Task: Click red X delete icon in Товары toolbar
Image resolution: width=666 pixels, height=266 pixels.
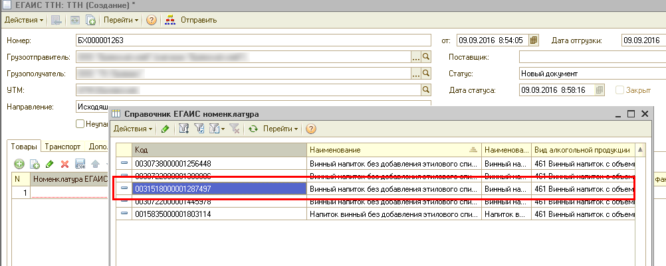Action: [x=65, y=164]
